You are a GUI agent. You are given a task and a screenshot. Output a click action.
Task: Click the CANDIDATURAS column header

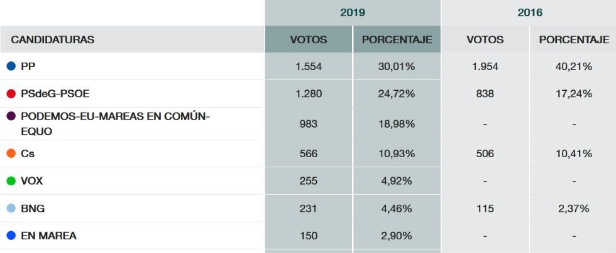click(x=52, y=39)
